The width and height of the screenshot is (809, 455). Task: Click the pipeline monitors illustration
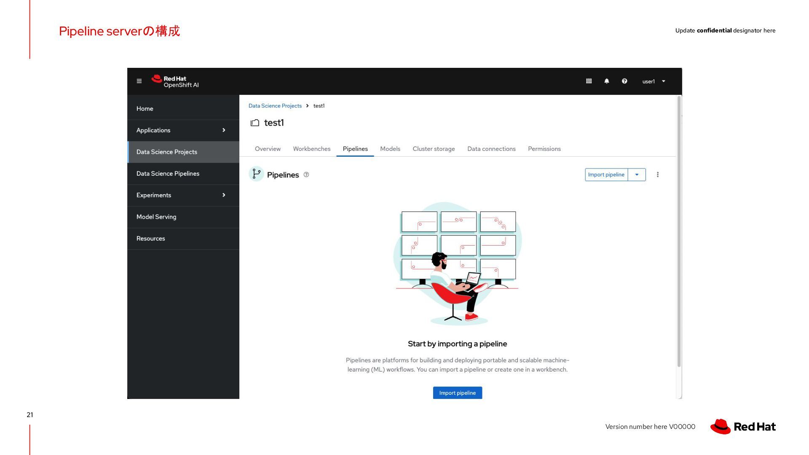pos(458,263)
